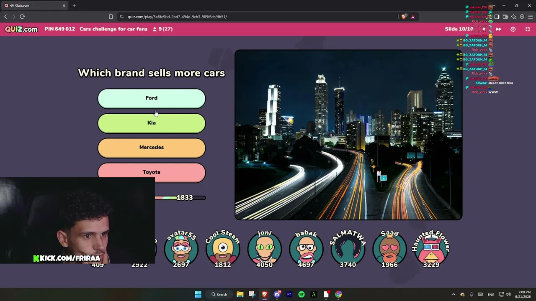Viewport: 536px width, 301px height.
Task: Open Brave Wallet icon
Action: coord(505,17)
